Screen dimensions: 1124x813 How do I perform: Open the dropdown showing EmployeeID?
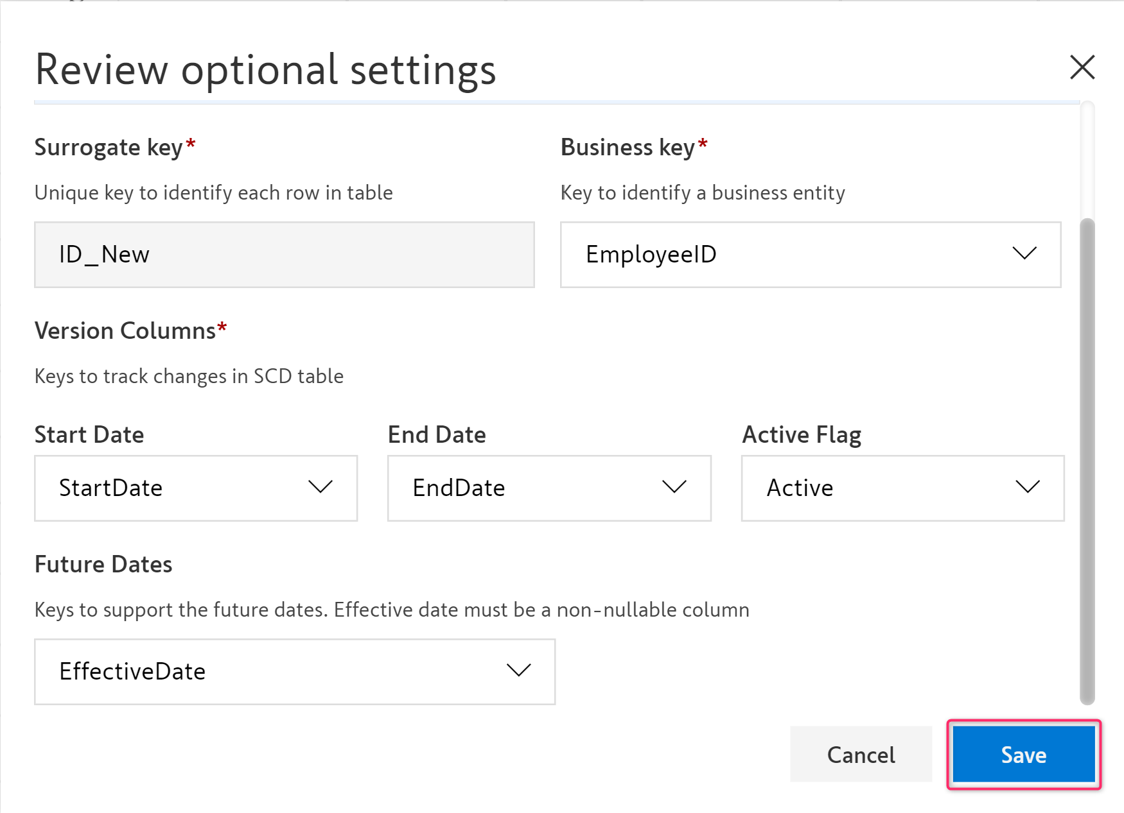(x=771, y=255)
